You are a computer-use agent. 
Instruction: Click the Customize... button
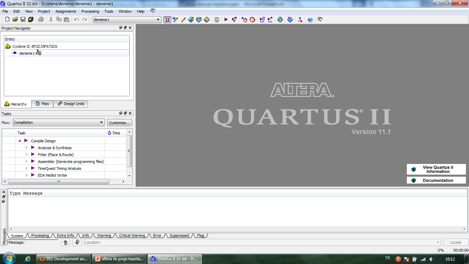[x=119, y=123]
